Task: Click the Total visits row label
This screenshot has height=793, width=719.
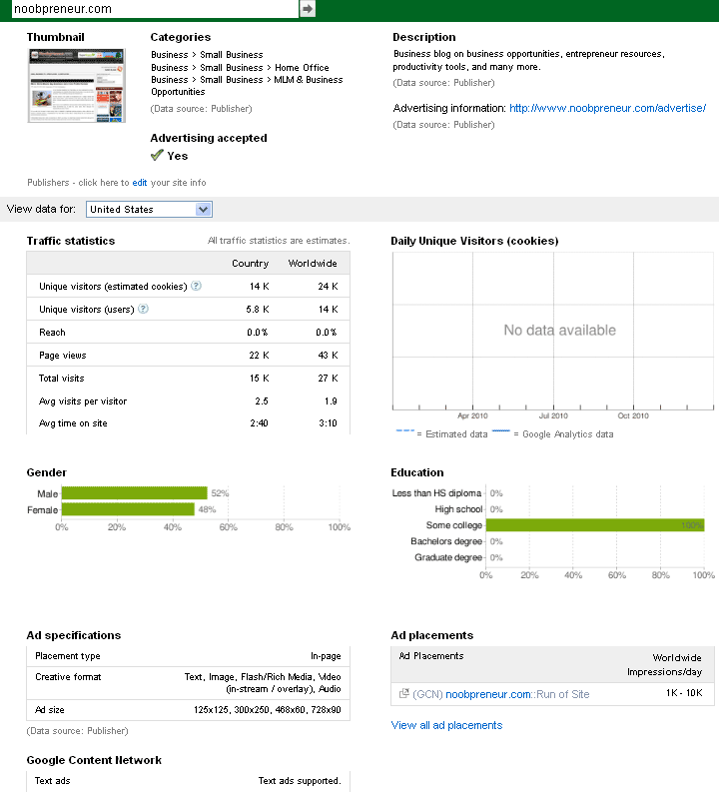Action: coord(62,379)
